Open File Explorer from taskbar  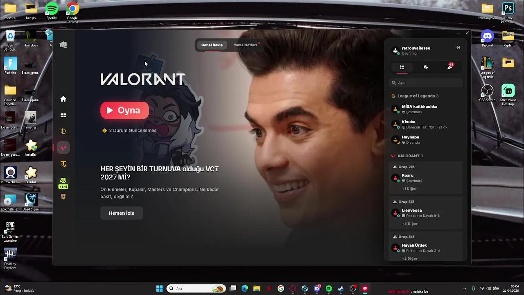257,288
